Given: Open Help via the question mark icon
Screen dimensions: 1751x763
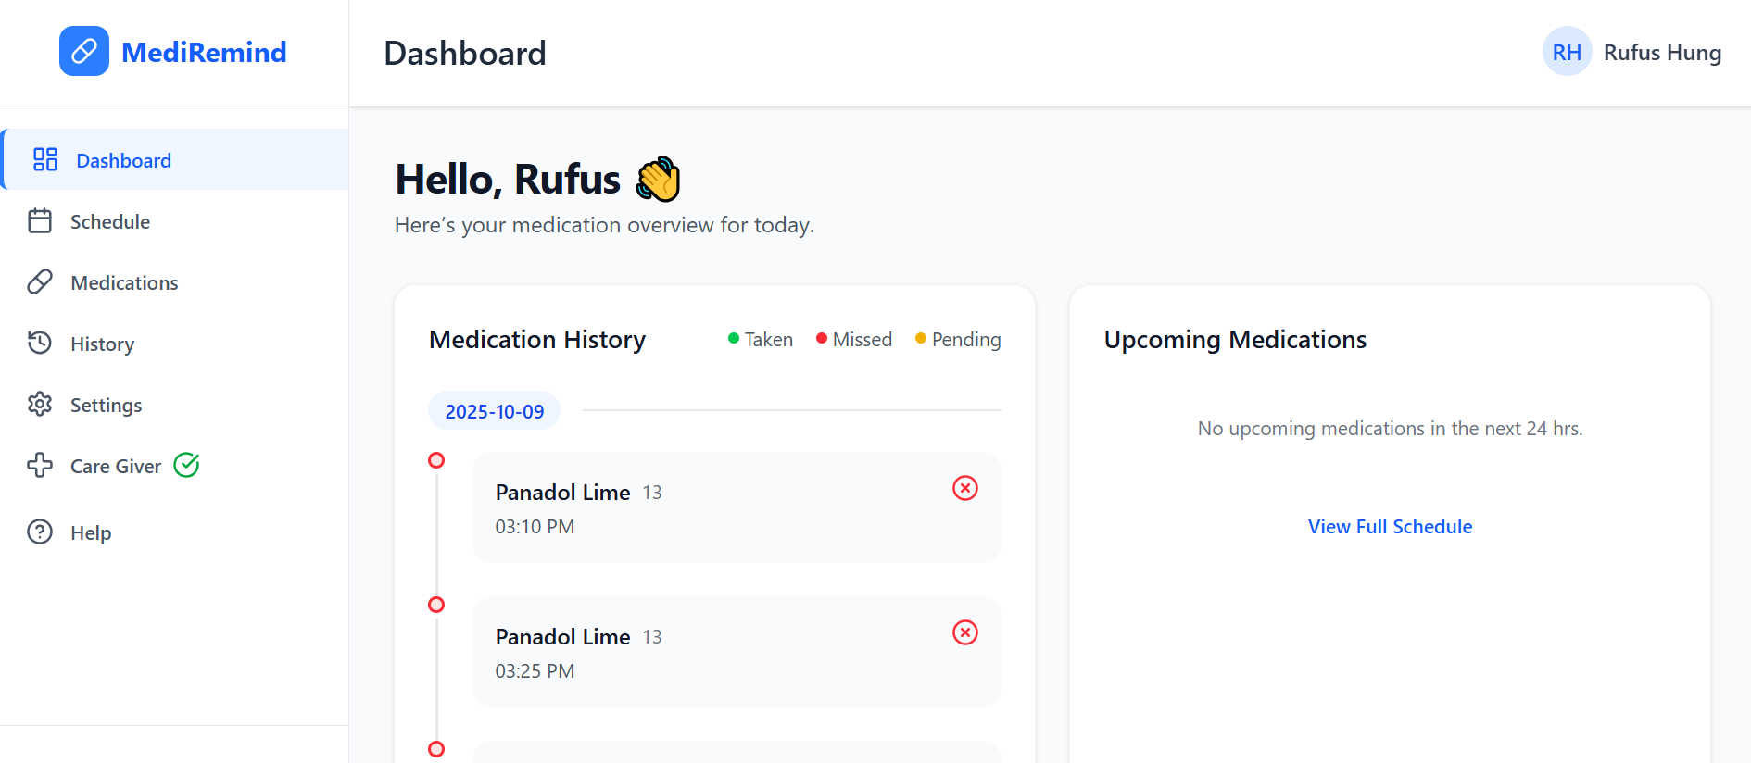Looking at the screenshot, I should (x=41, y=532).
